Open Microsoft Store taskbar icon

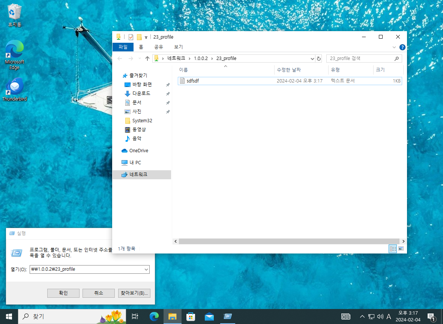pyautogui.click(x=191, y=316)
